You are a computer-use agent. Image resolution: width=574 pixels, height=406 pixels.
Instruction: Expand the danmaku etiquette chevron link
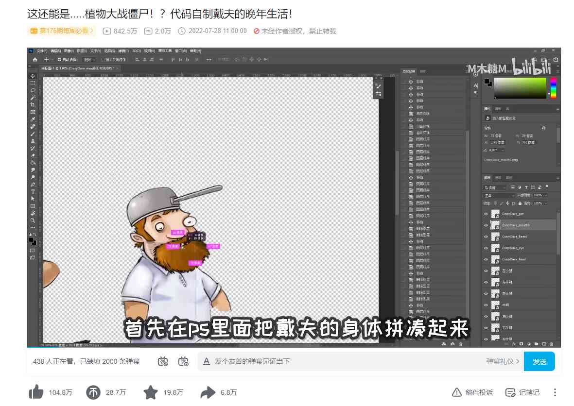click(x=503, y=361)
